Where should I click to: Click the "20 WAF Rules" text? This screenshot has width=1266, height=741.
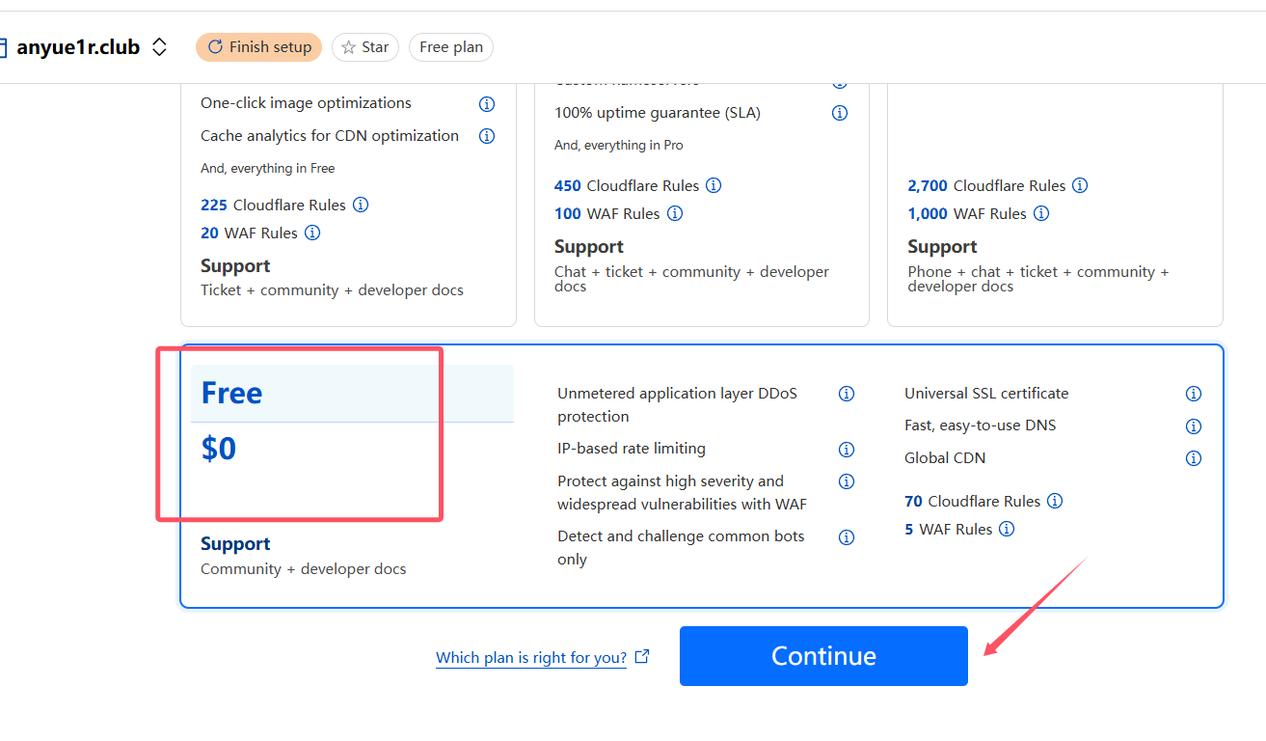click(x=249, y=233)
